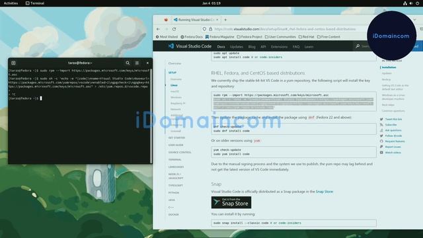The width and height of the screenshot is (423, 238).
Task: Open the Fedora Docs bookmark
Action: [x=192, y=37]
